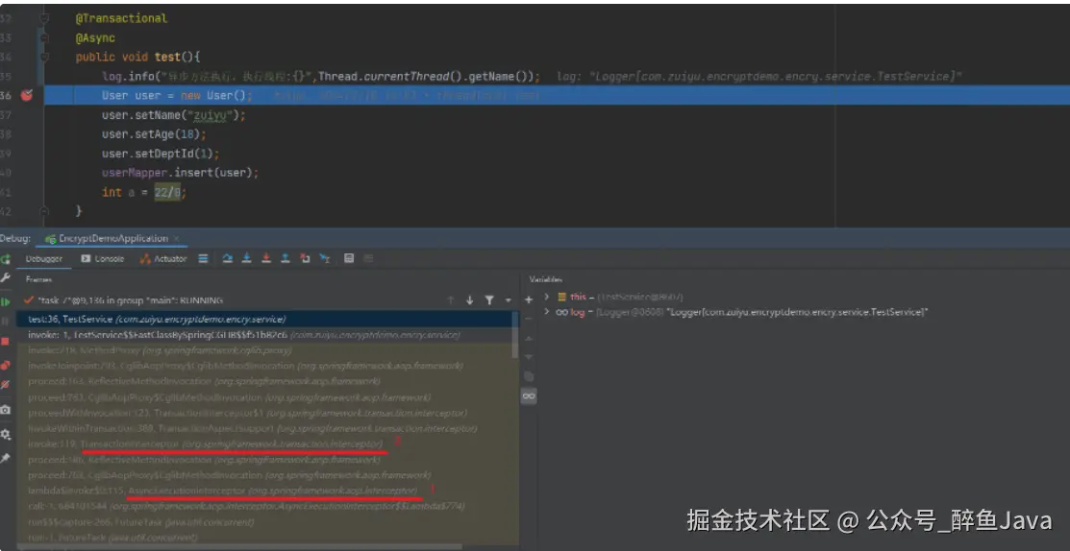The width and height of the screenshot is (1070, 551).
Task: Toggle the frames filter funnel icon
Action: pyautogui.click(x=489, y=300)
